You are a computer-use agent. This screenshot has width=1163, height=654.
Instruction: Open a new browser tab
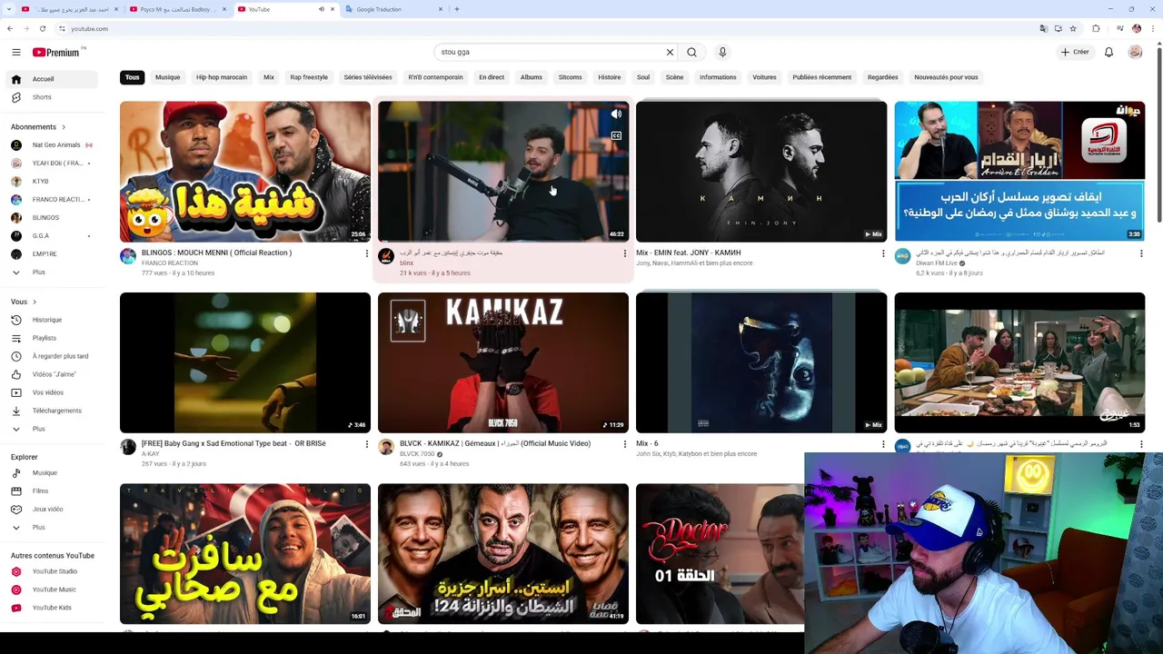click(457, 9)
